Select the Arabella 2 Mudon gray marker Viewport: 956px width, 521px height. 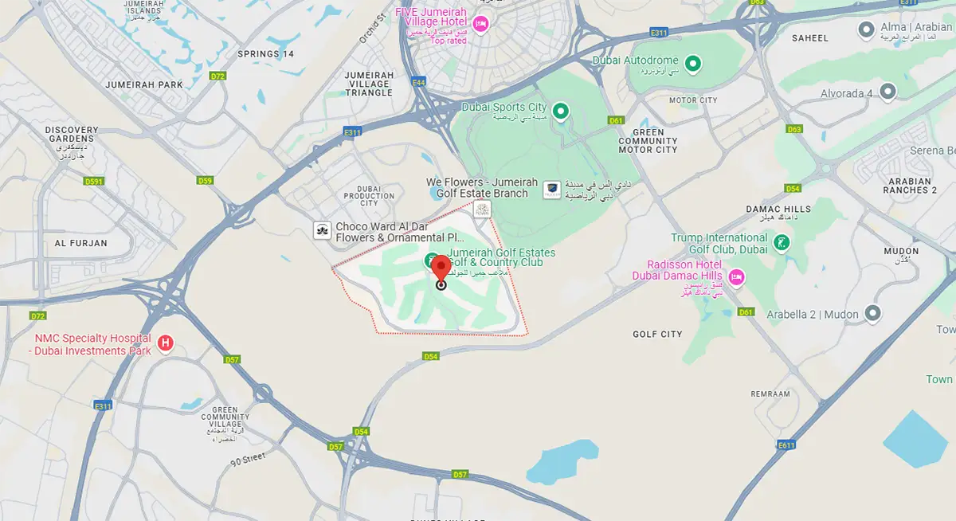tap(873, 313)
